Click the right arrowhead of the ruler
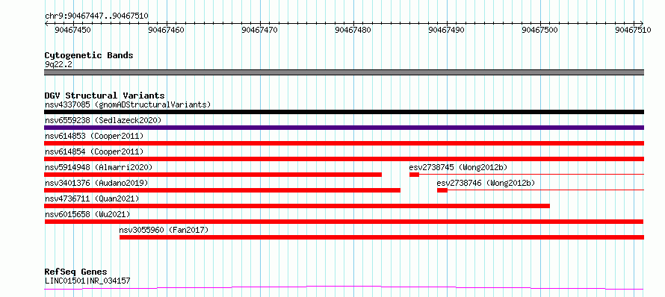The image size is (665, 297). [x=642, y=23]
